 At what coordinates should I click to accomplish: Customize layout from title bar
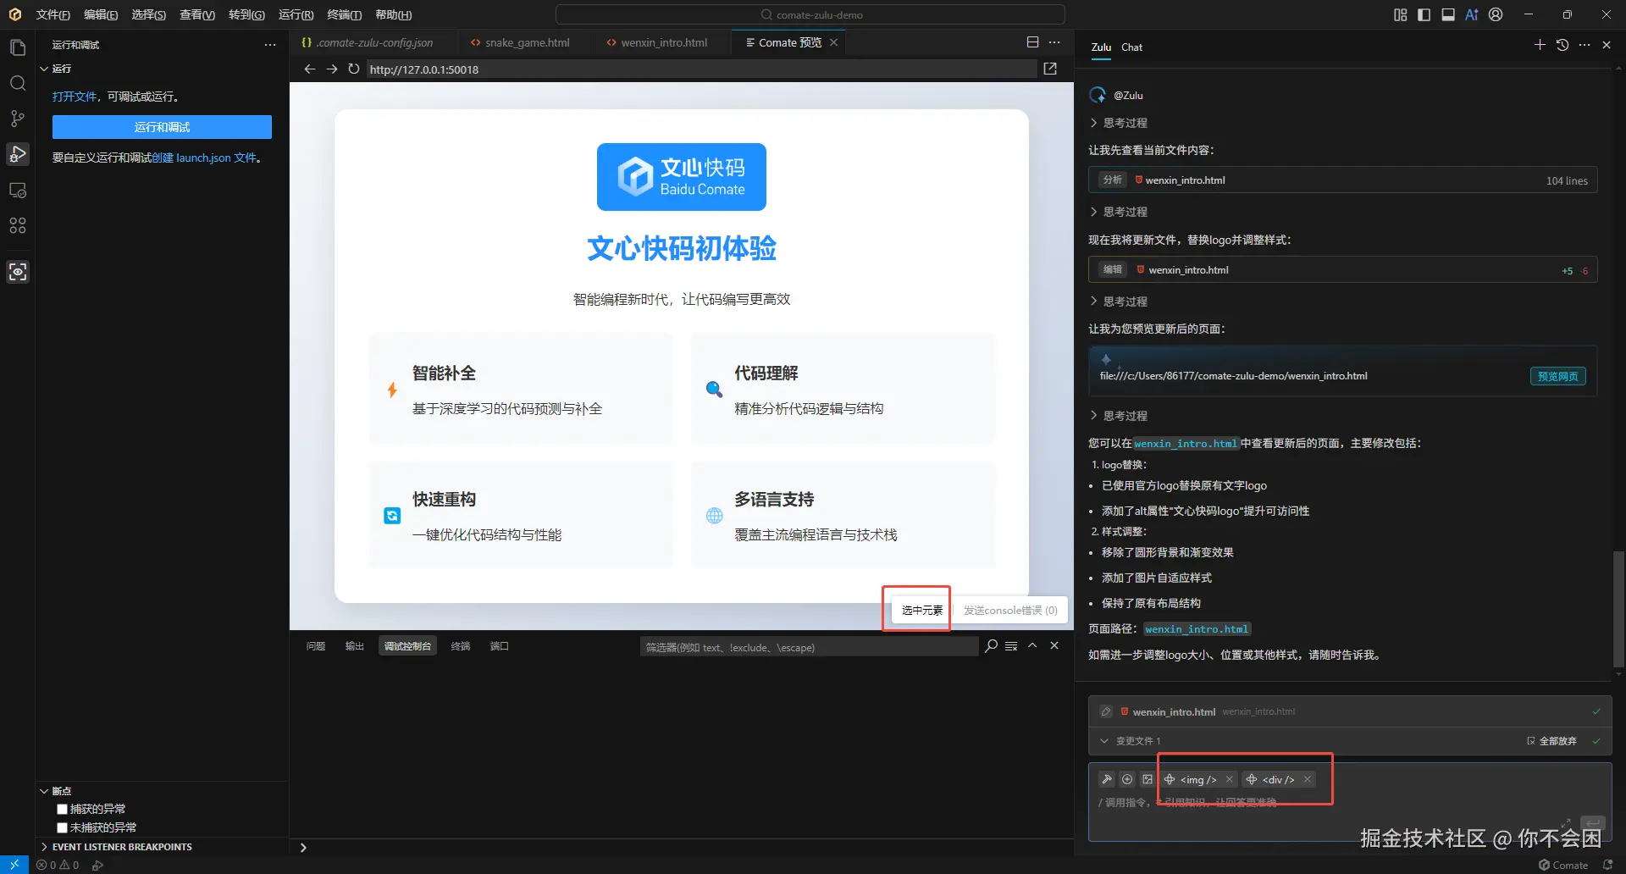coord(1400,14)
